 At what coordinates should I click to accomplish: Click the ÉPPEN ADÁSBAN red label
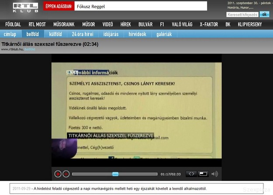click(x=59, y=6)
